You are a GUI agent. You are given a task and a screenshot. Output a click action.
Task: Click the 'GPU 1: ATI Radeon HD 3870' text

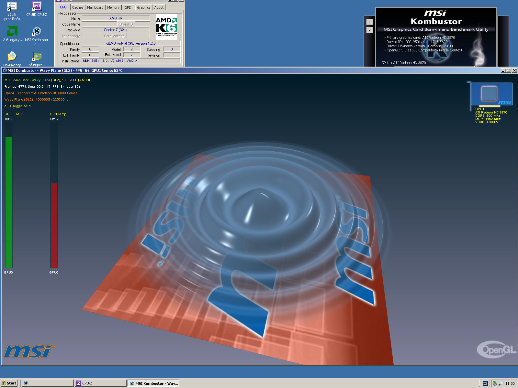pos(404,63)
